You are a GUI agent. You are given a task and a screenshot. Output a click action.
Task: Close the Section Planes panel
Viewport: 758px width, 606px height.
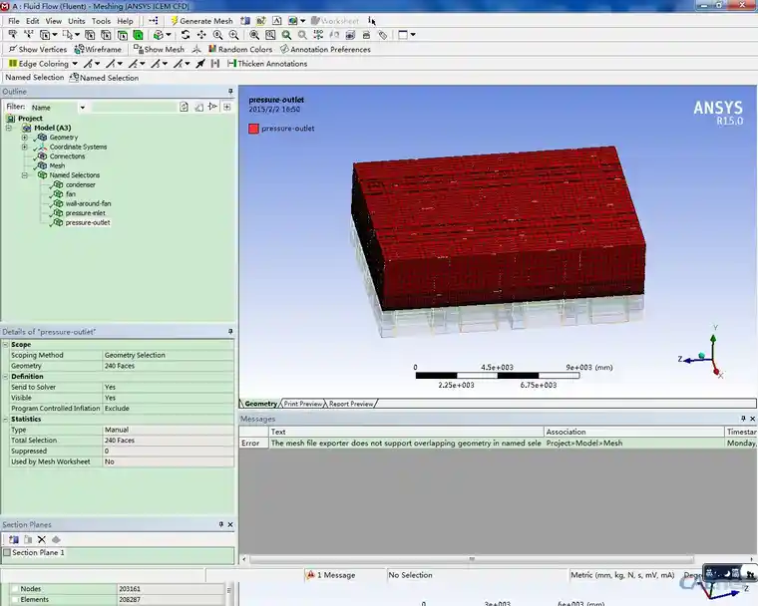[230, 524]
